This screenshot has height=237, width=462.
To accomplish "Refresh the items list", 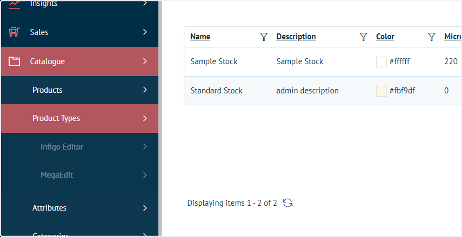I will click(x=288, y=203).
